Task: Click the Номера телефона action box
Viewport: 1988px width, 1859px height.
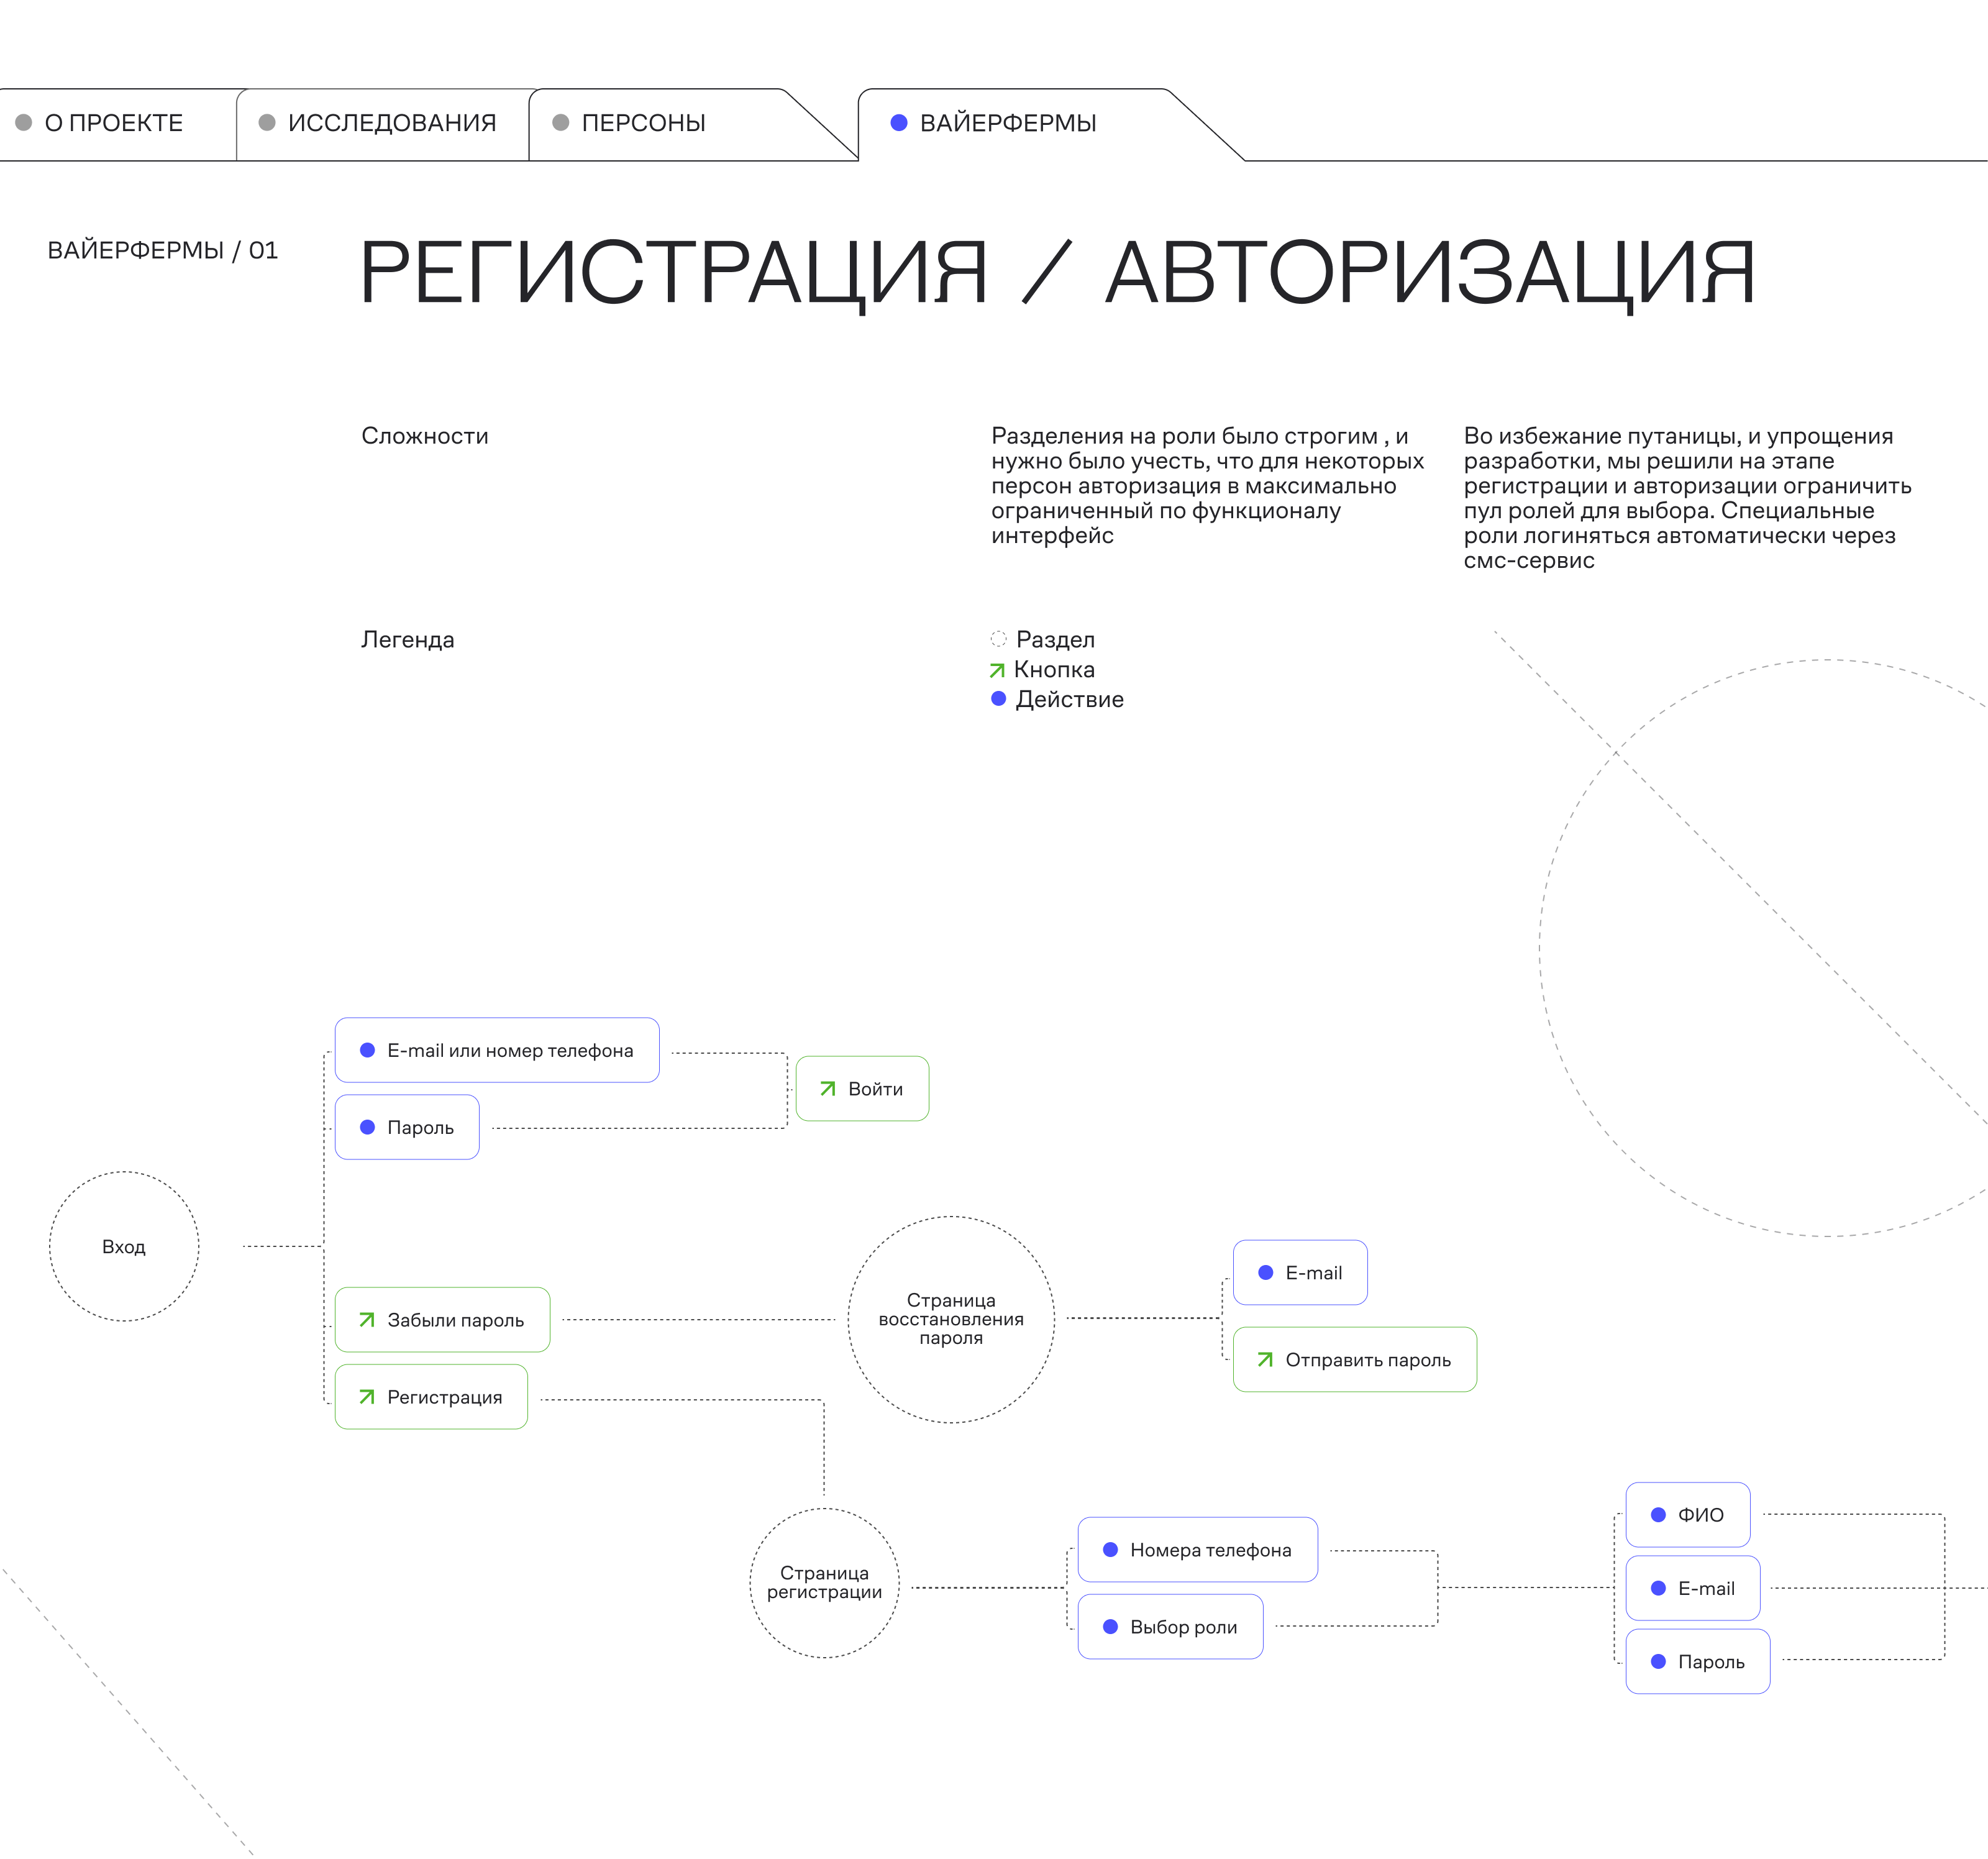Action: pyautogui.click(x=1197, y=1549)
